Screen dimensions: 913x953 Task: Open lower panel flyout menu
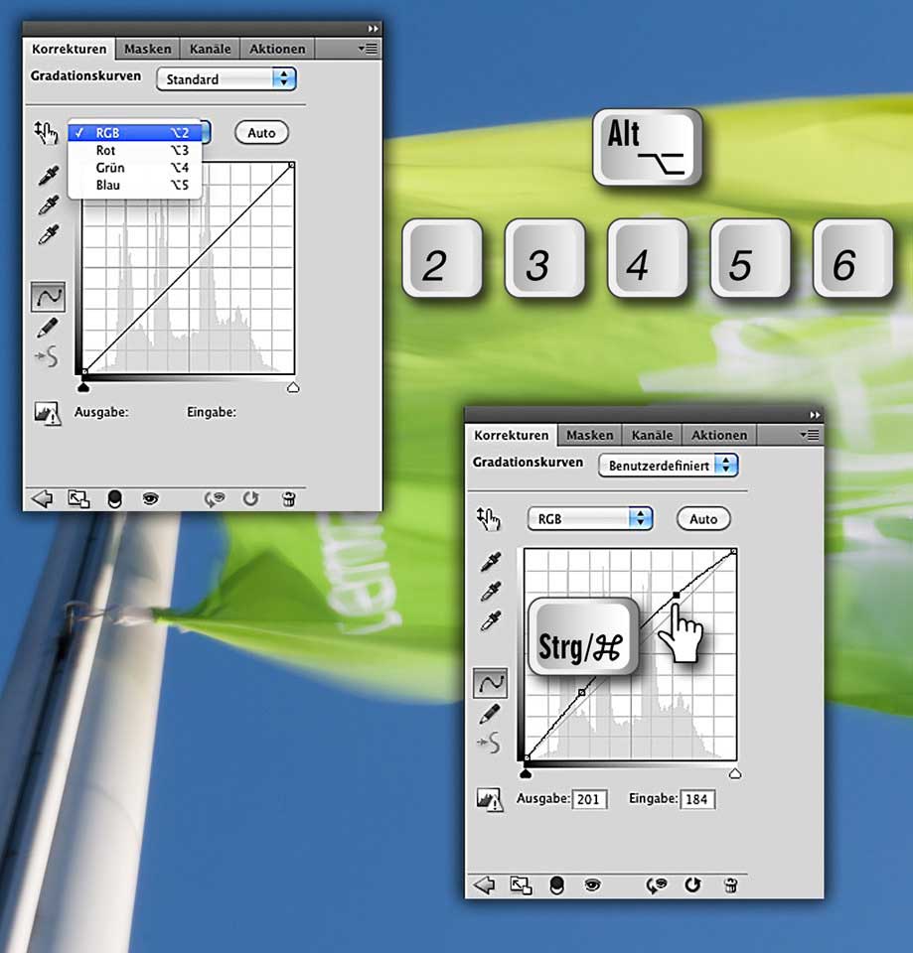(x=810, y=435)
